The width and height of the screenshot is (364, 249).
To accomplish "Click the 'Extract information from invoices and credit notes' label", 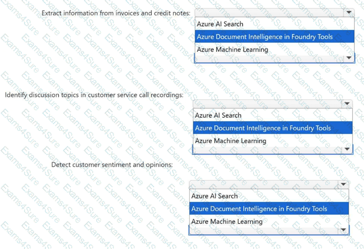I will (116, 13).
